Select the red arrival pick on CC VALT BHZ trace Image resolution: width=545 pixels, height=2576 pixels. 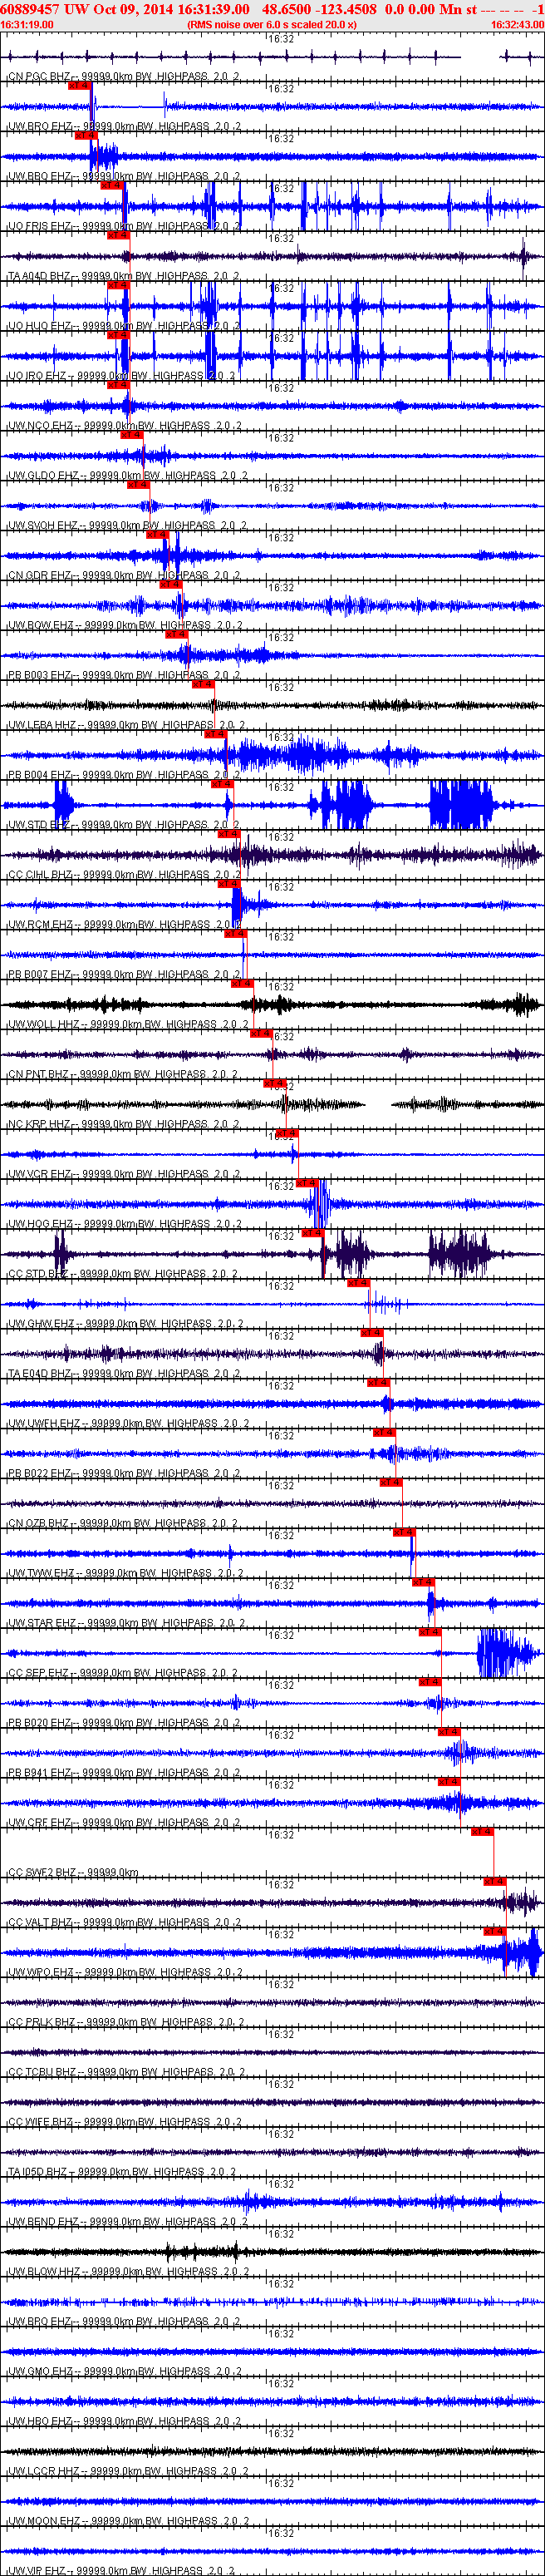494,1881
